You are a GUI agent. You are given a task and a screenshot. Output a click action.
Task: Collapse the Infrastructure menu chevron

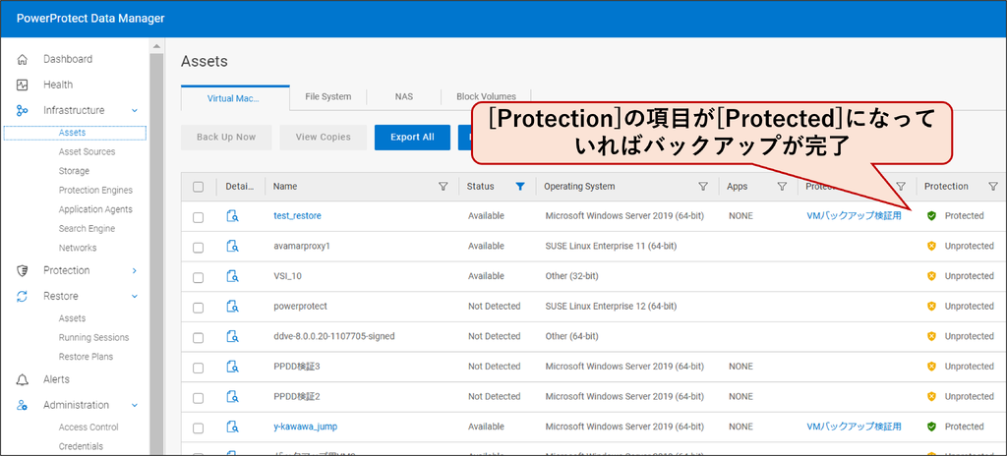134,110
